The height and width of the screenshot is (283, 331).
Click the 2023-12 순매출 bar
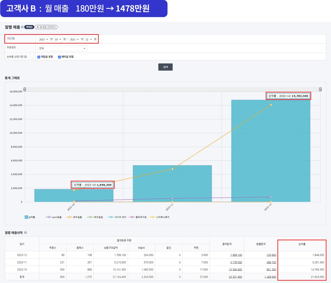click(271, 151)
